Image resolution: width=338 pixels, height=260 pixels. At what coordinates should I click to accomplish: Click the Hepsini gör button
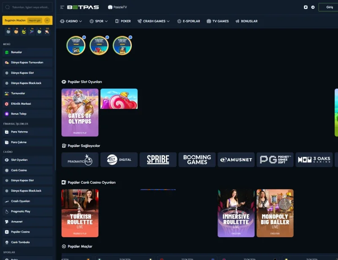[35, 20]
